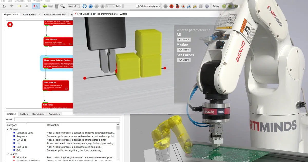Run Wizard under Set Forces
The height and width of the screenshot is (162, 308).
click(184, 60)
